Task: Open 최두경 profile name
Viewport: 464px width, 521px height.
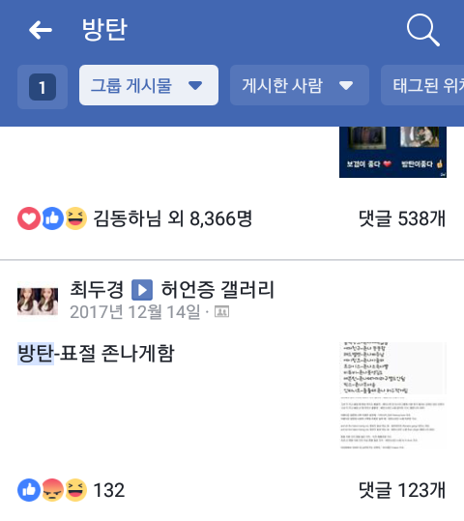Action: tap(97, 289)
